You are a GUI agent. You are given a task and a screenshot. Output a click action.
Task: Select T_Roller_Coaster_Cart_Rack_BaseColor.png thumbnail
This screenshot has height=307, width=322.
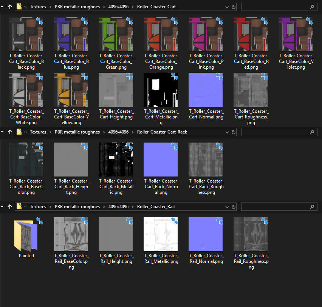pyautogui.click(x=26, y=160)
